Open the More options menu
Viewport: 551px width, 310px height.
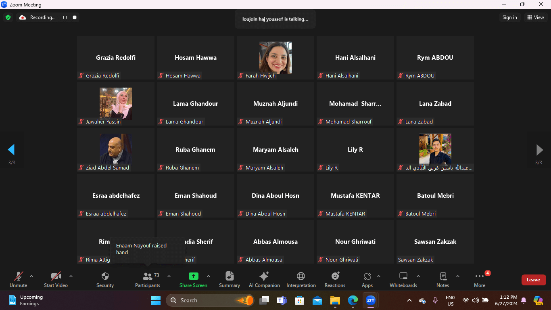pos(479,276)
